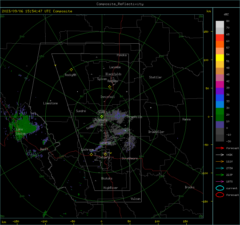Click the Vulcan city label
The image size is (240, 225).
coord(135,199)
